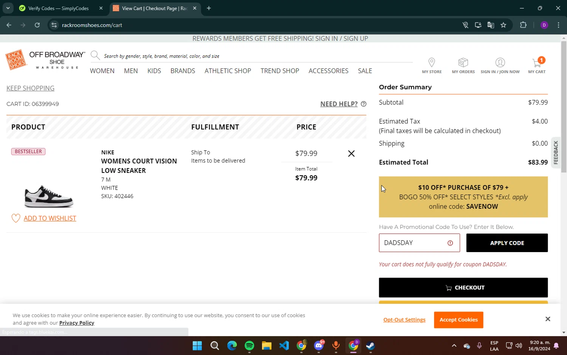Open Steam from the taskbar
The image size is (567, 355).
[370, 346]
